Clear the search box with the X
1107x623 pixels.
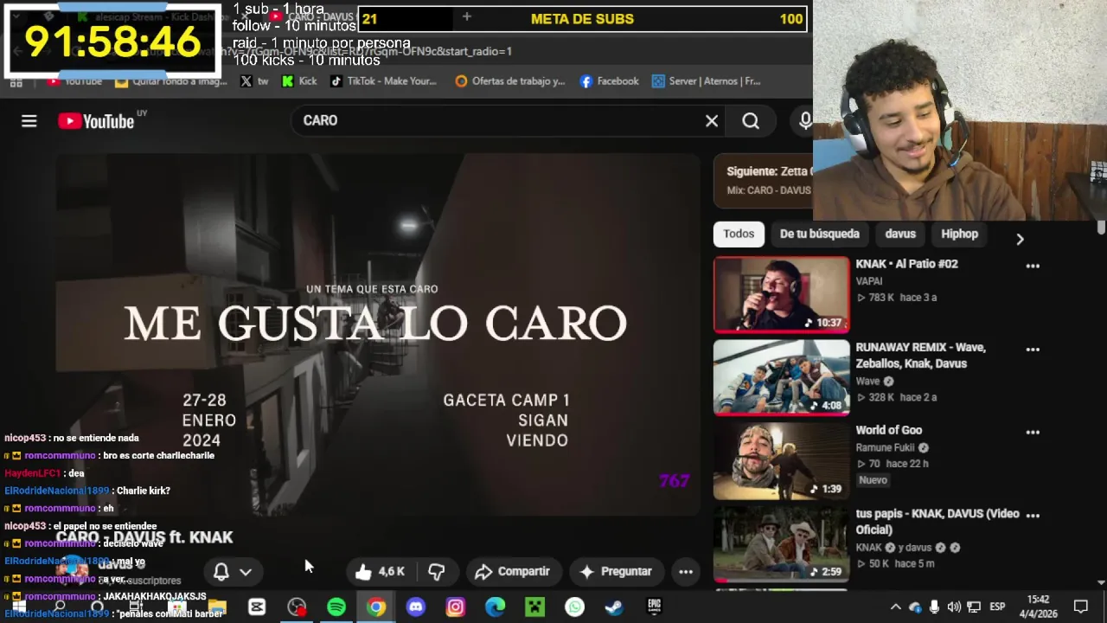pos(711,121)
